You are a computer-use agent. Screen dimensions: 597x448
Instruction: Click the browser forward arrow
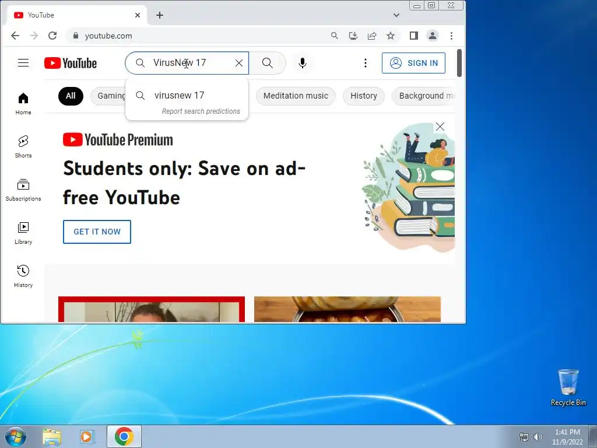[34, 36]
